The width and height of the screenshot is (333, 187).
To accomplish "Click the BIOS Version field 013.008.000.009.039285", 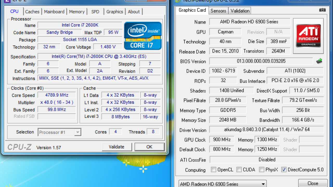I will [x=261, y=61].
